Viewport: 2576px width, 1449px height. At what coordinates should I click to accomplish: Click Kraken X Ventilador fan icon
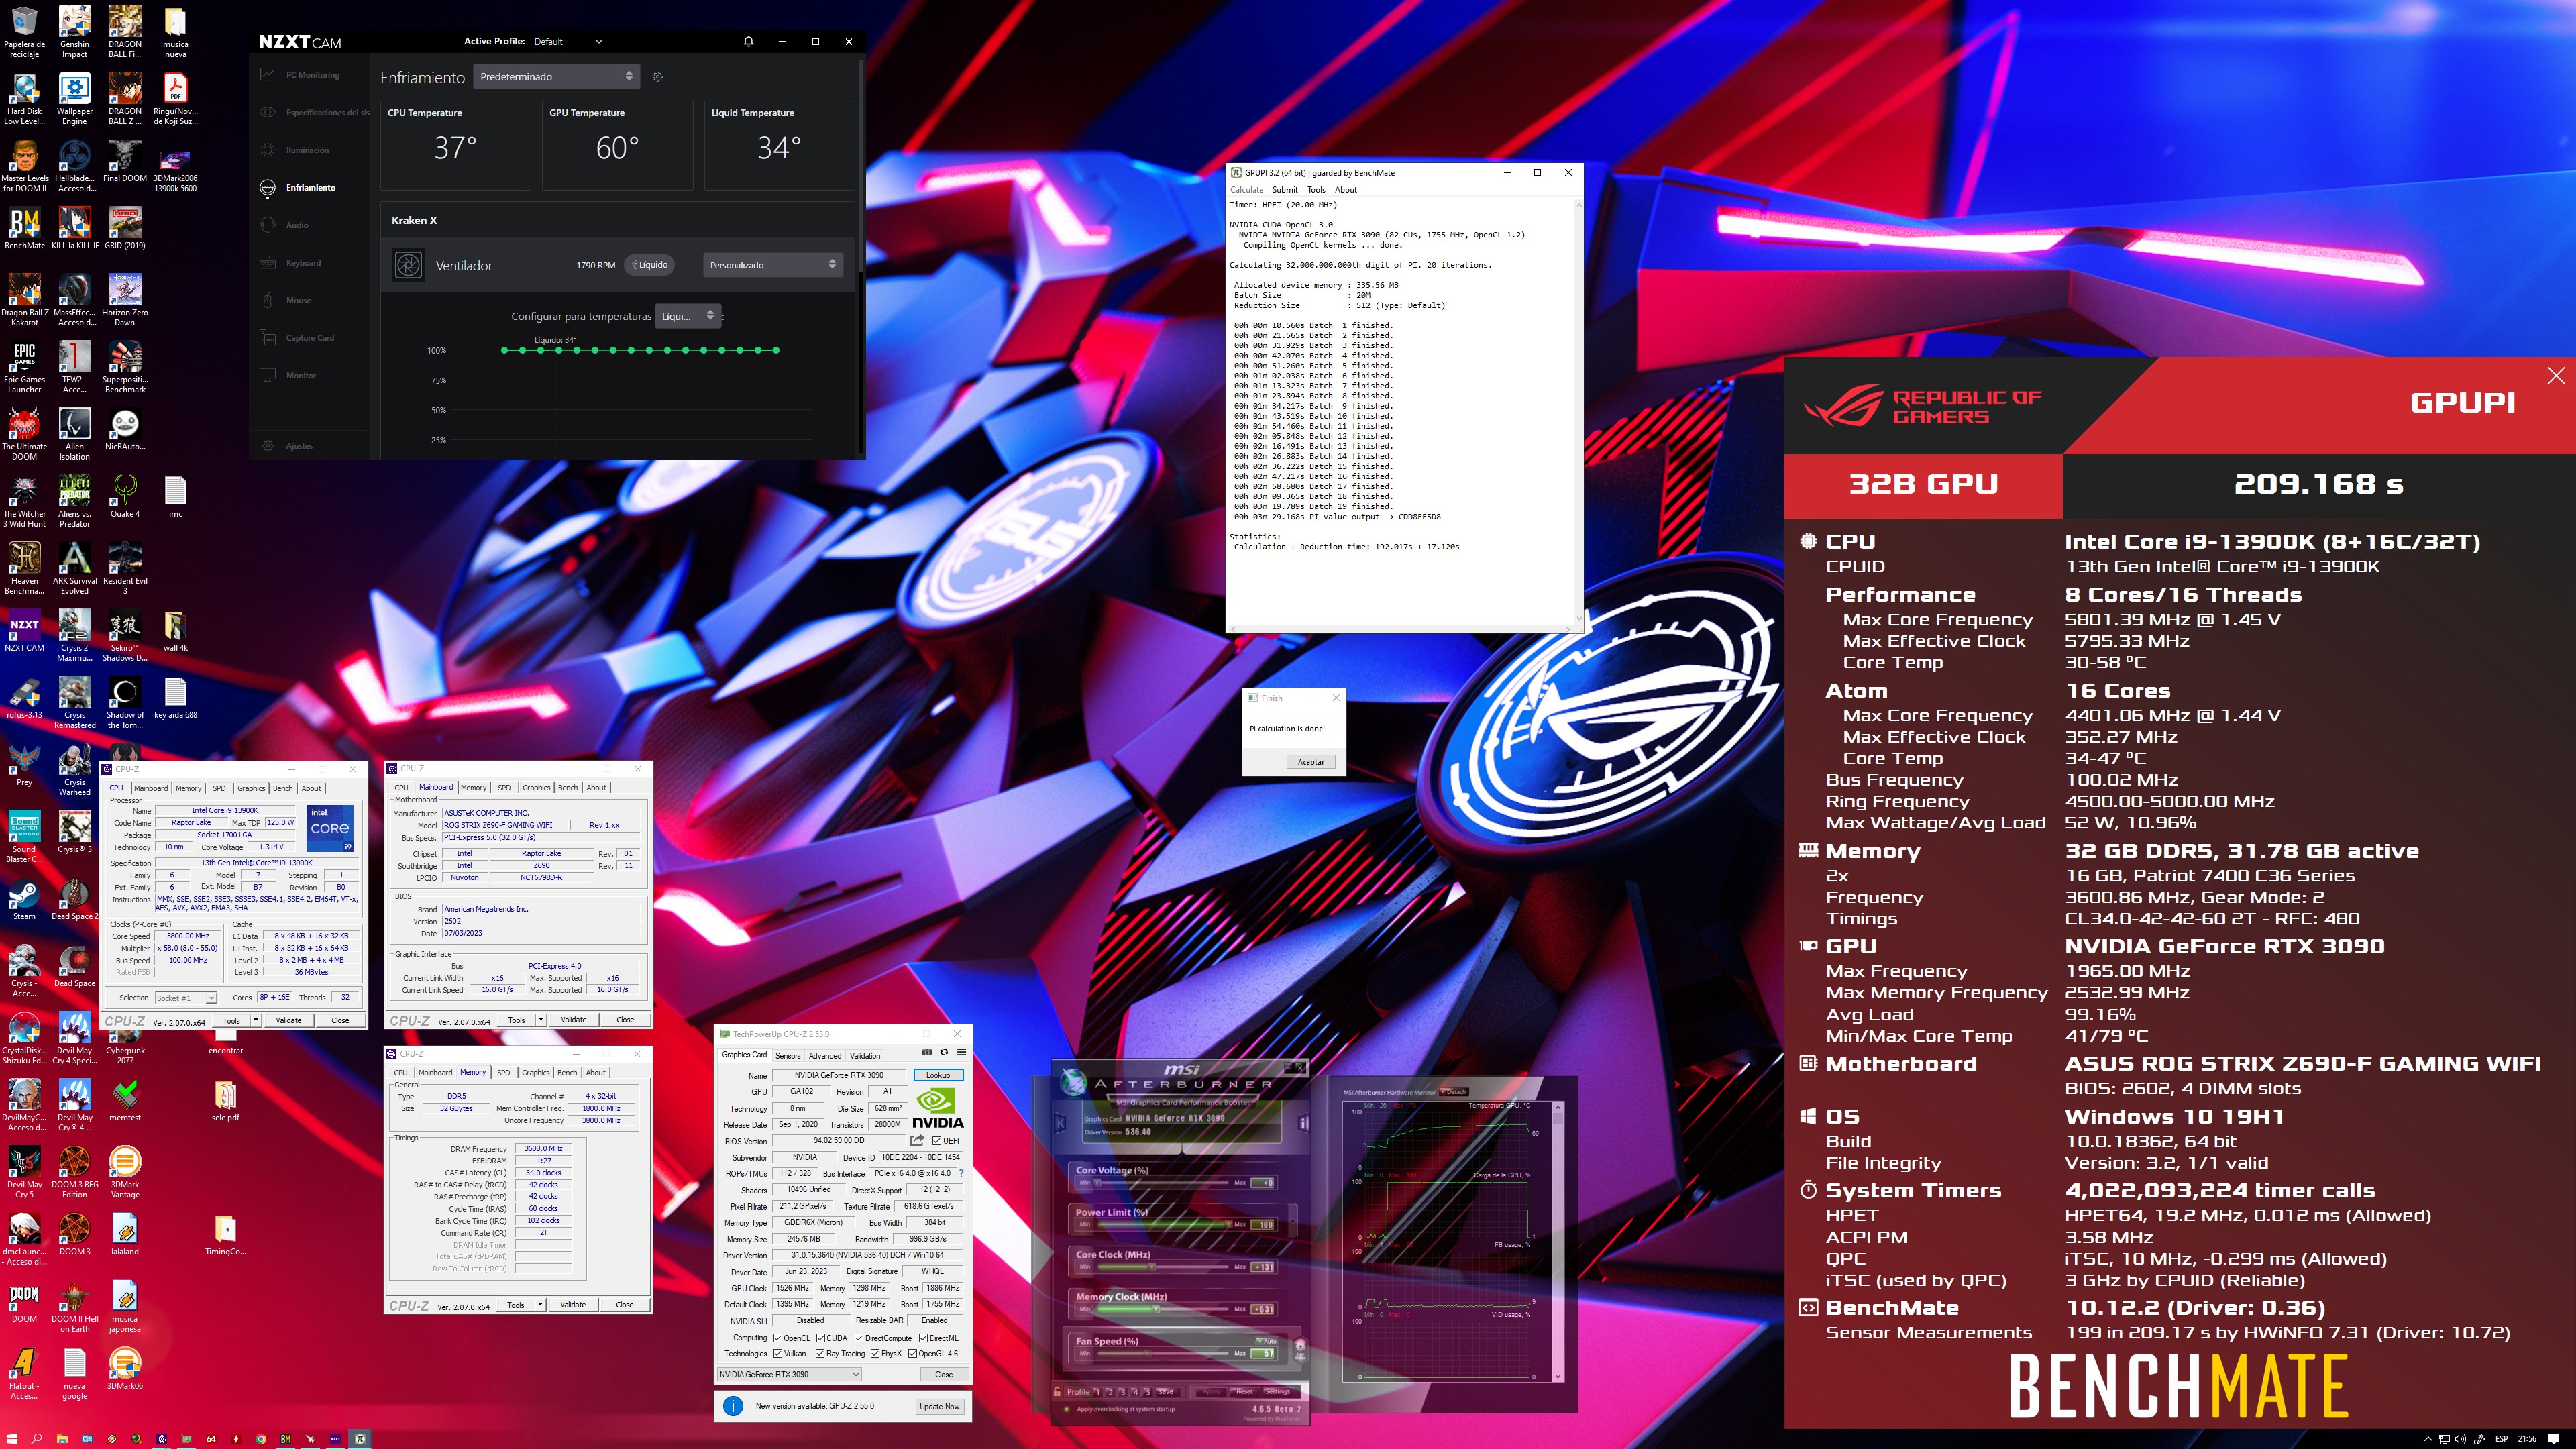(x=408, y=265)
